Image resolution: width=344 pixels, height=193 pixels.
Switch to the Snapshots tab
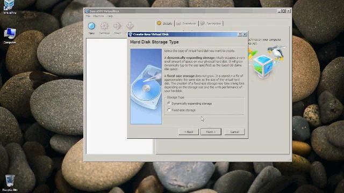pyautogui.click(x=187, y=24)
